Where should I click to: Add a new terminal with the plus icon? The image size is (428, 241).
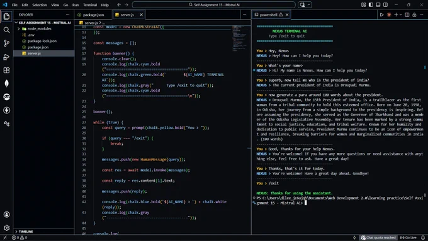point(396,14)
